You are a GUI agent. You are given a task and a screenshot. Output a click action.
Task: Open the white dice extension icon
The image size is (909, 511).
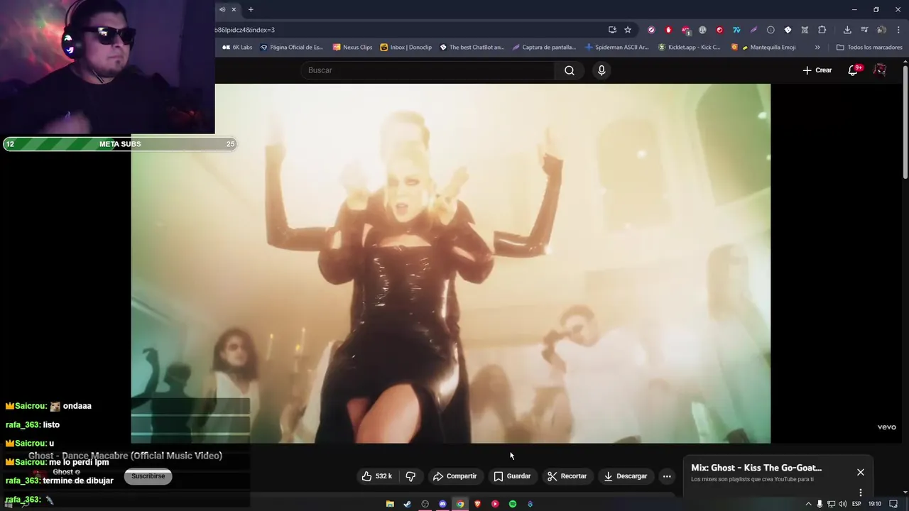tap(788, 30)
